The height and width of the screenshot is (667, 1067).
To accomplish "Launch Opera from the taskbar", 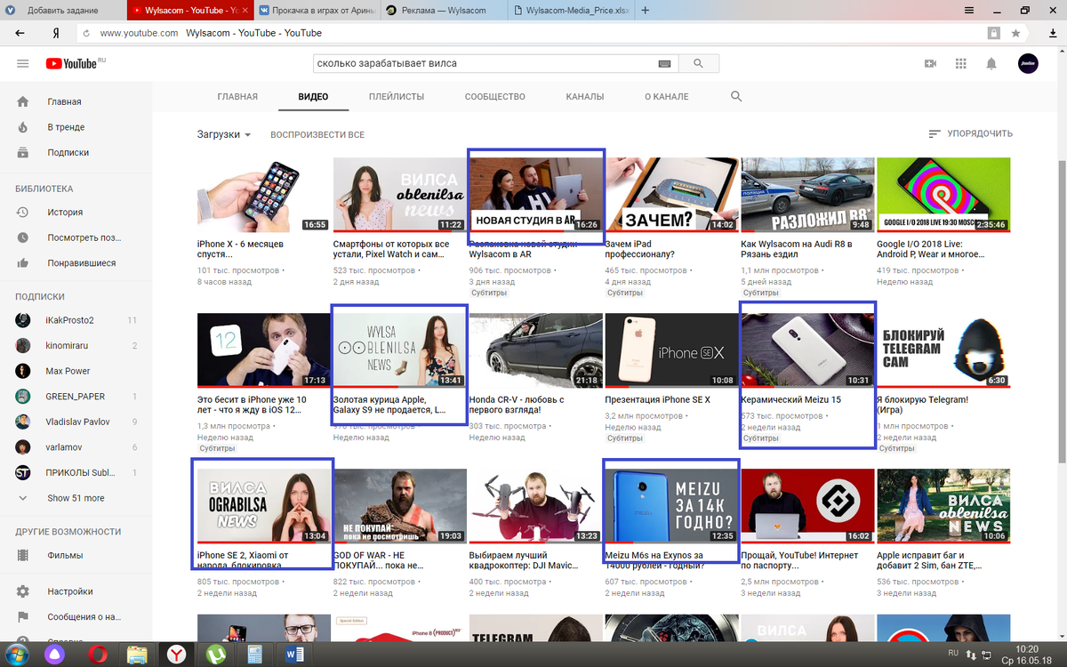I will tap(97, 655).
